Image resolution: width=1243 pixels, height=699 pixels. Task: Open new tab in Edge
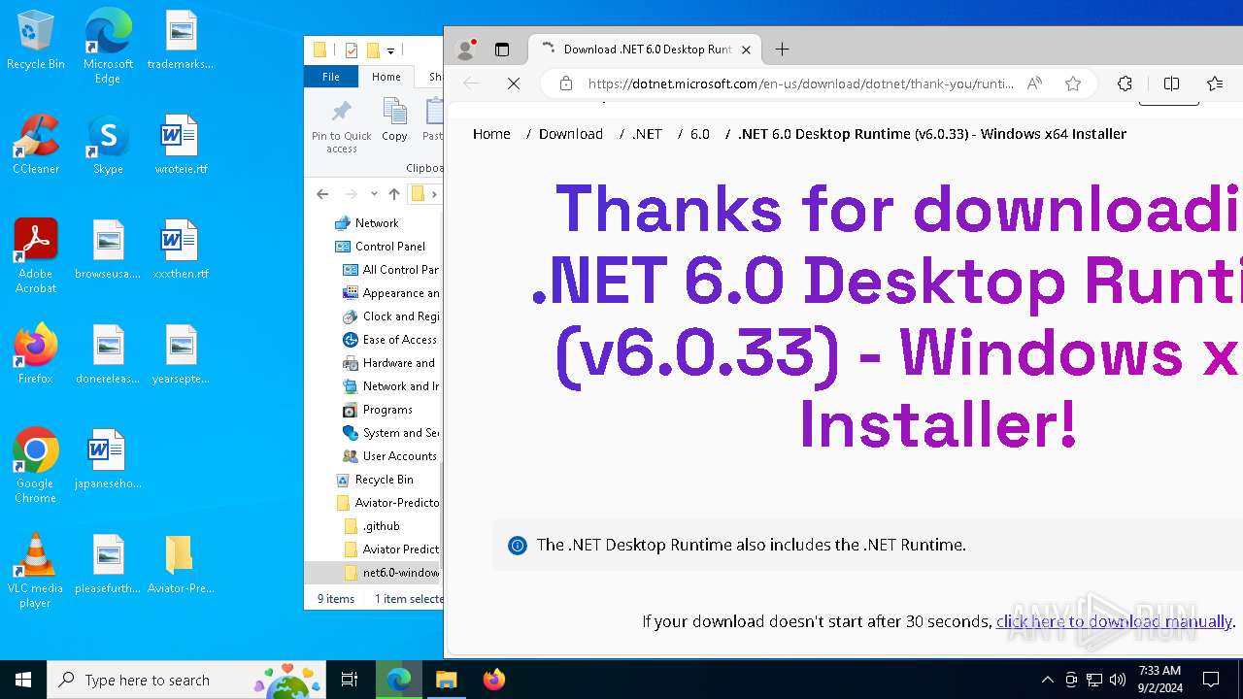coord(782,50)
